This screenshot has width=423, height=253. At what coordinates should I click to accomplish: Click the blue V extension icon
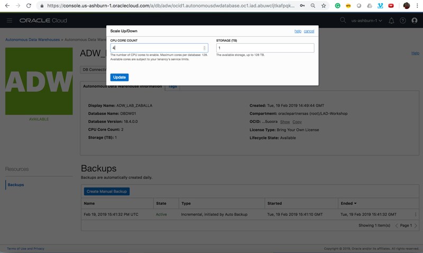380,6
